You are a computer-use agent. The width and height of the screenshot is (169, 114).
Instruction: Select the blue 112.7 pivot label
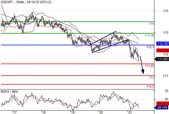pos(150,47)
